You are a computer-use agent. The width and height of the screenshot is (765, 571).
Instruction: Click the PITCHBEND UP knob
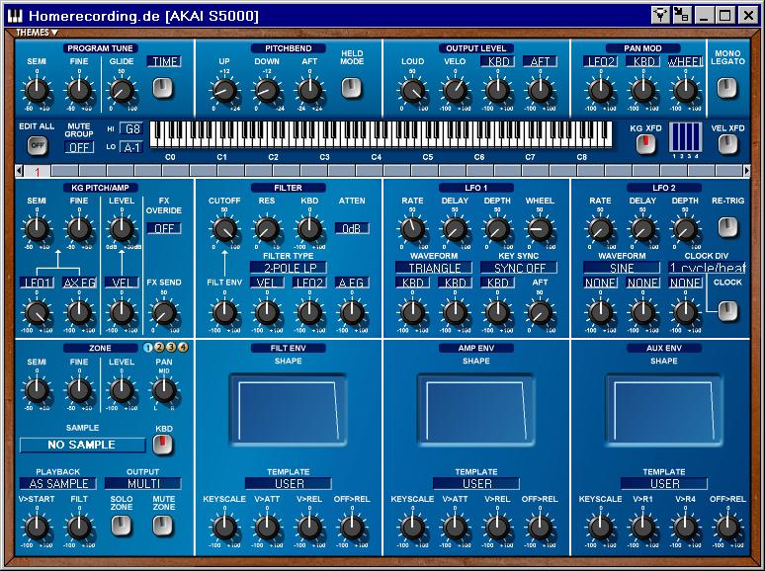[224, 91]
